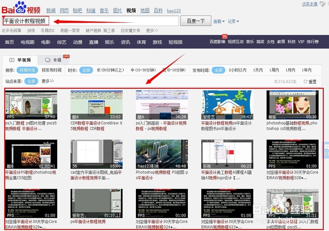Open 综艺 in the navigation bar
Image resolution: width=329 pixels, height=231 pixels.
pyautogui.click(x=62, y=42)
